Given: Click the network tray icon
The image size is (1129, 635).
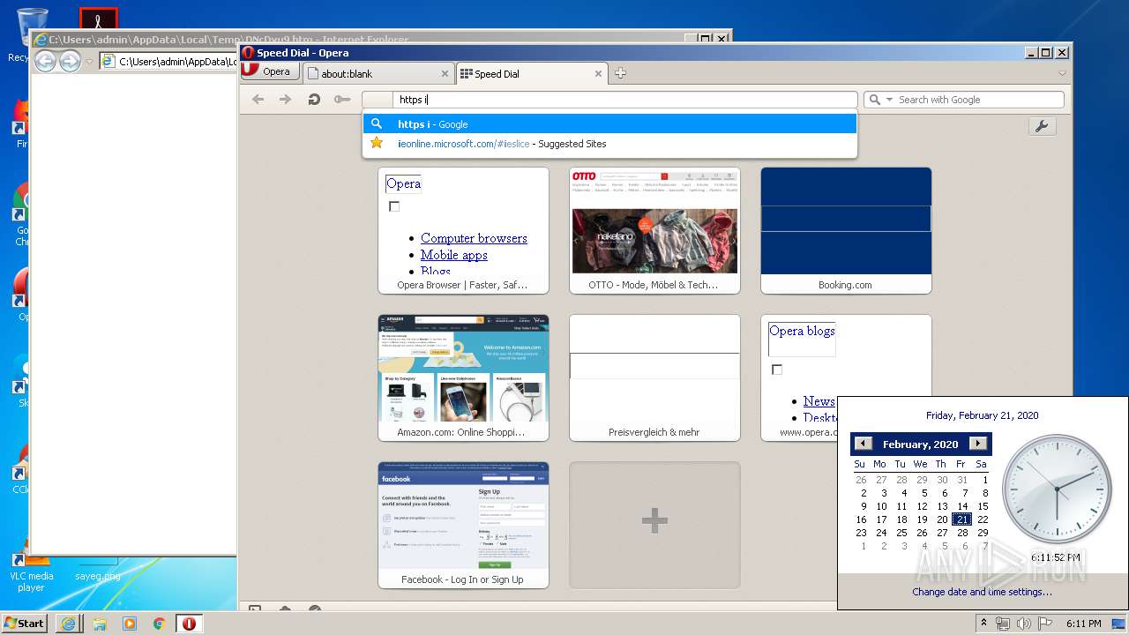Looking at the screenshot, I should 1003,624.
